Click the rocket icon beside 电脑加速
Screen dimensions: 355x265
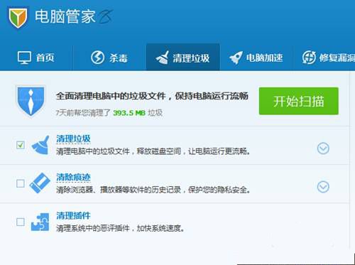(x=236, y=58)
